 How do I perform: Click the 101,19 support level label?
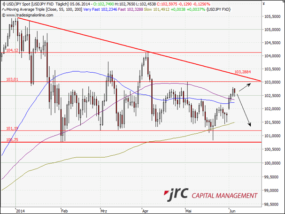click(x=12, y=128)
